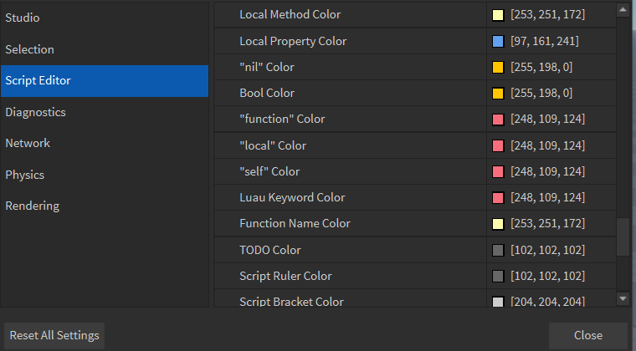Select the Function Name Color row label

tap(295, 223)
